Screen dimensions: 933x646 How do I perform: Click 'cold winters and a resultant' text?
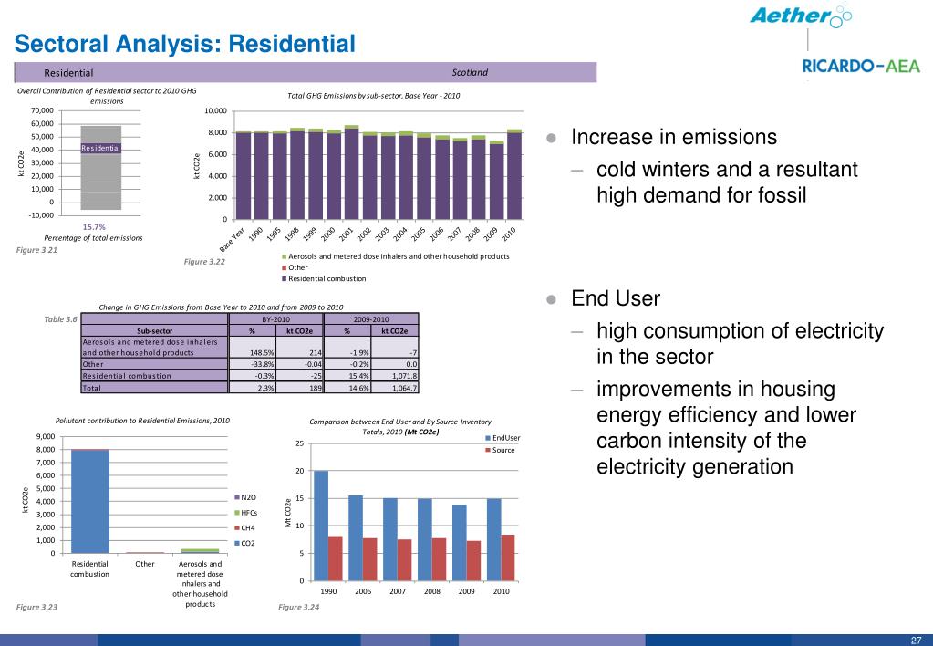(x=727, y=169)
